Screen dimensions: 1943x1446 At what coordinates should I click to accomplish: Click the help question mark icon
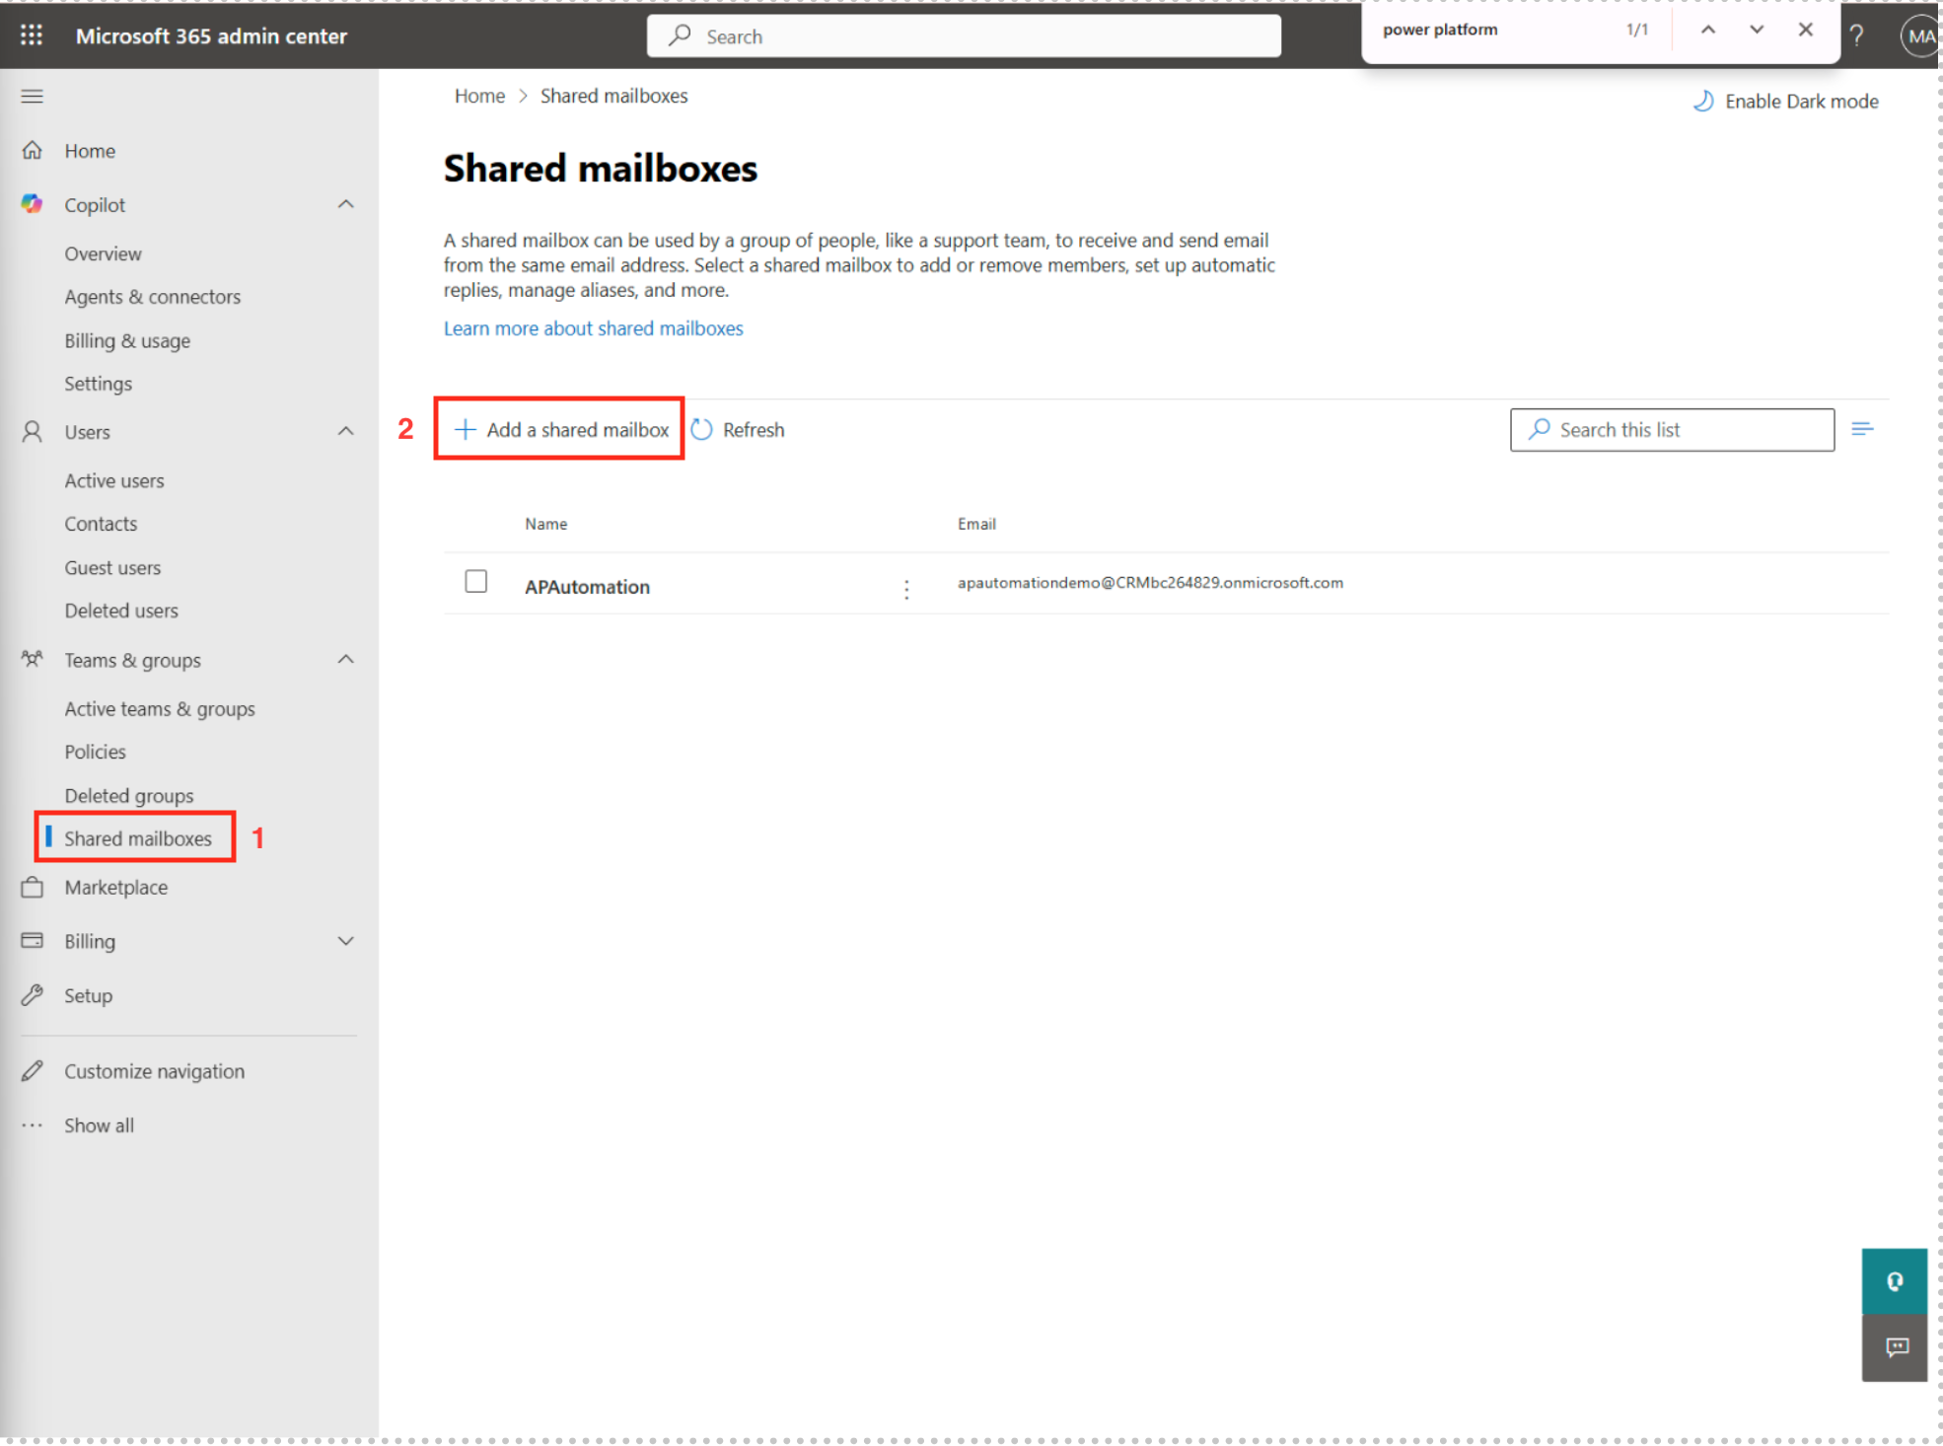point(1857,36)
